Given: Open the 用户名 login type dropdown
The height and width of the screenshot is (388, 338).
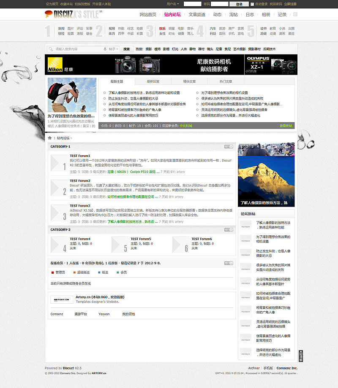Looking at the screenshot, I should [x=173, y=4].
